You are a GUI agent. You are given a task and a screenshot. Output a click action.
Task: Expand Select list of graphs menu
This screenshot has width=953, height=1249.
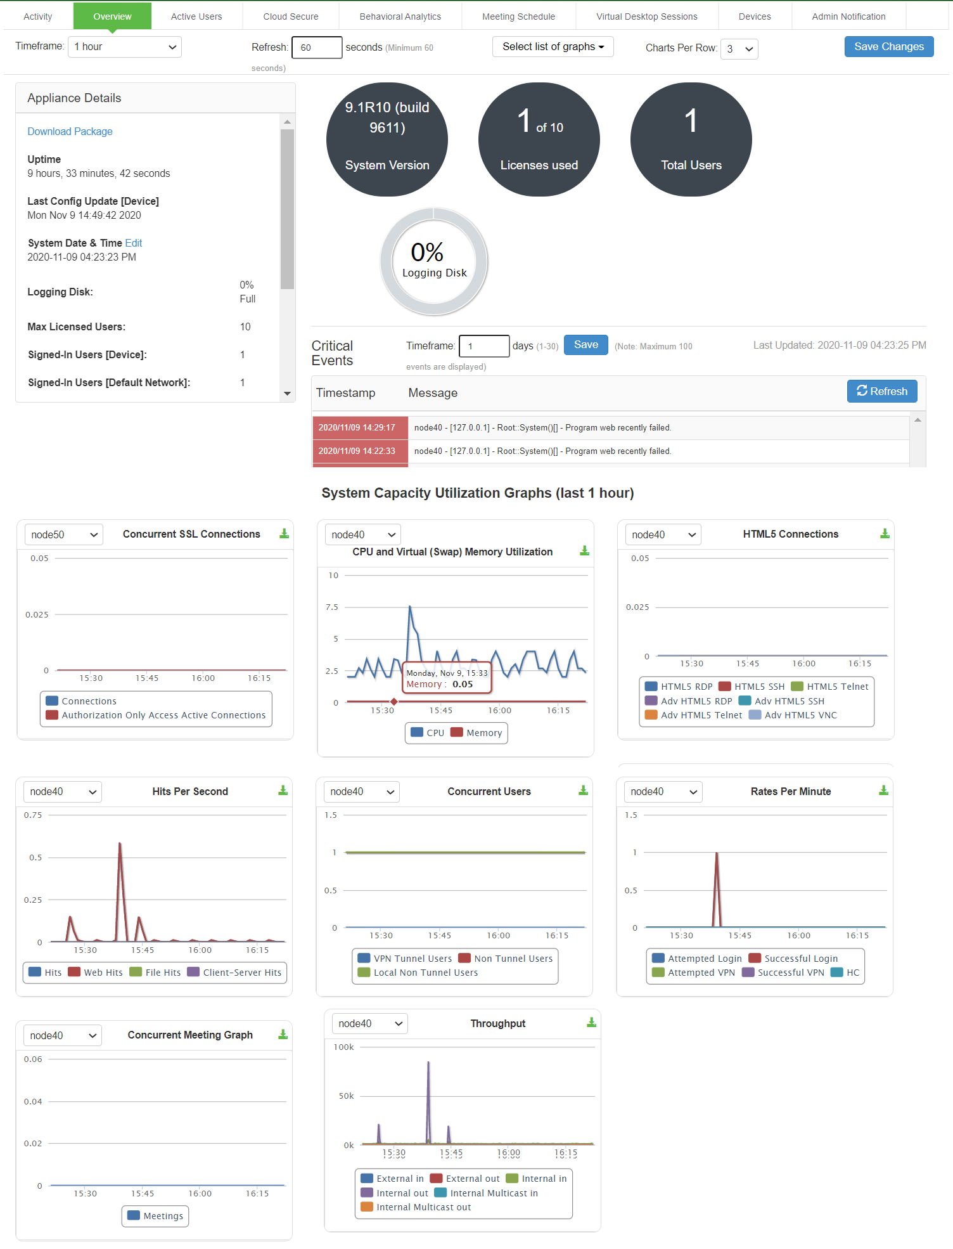[x=553, y=47]
